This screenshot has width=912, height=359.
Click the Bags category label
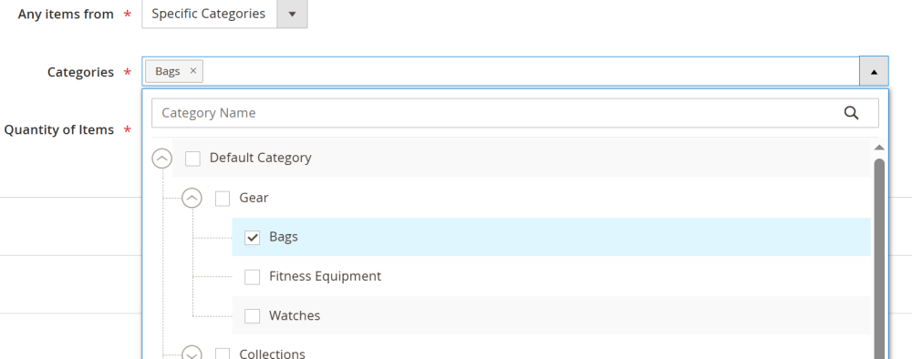pyautogui.click(x=284, y=236)
